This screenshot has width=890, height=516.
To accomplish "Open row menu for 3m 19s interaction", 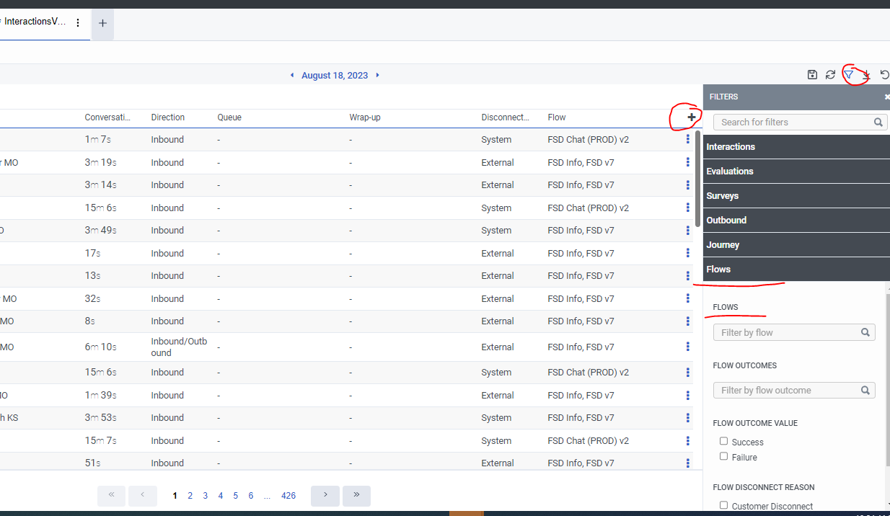I will point(688,163).
